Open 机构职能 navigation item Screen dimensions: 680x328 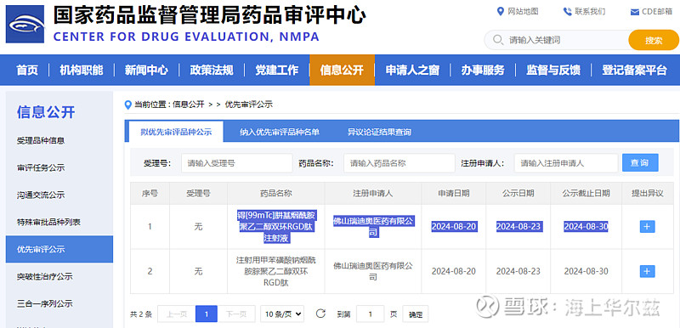(82, 70)
